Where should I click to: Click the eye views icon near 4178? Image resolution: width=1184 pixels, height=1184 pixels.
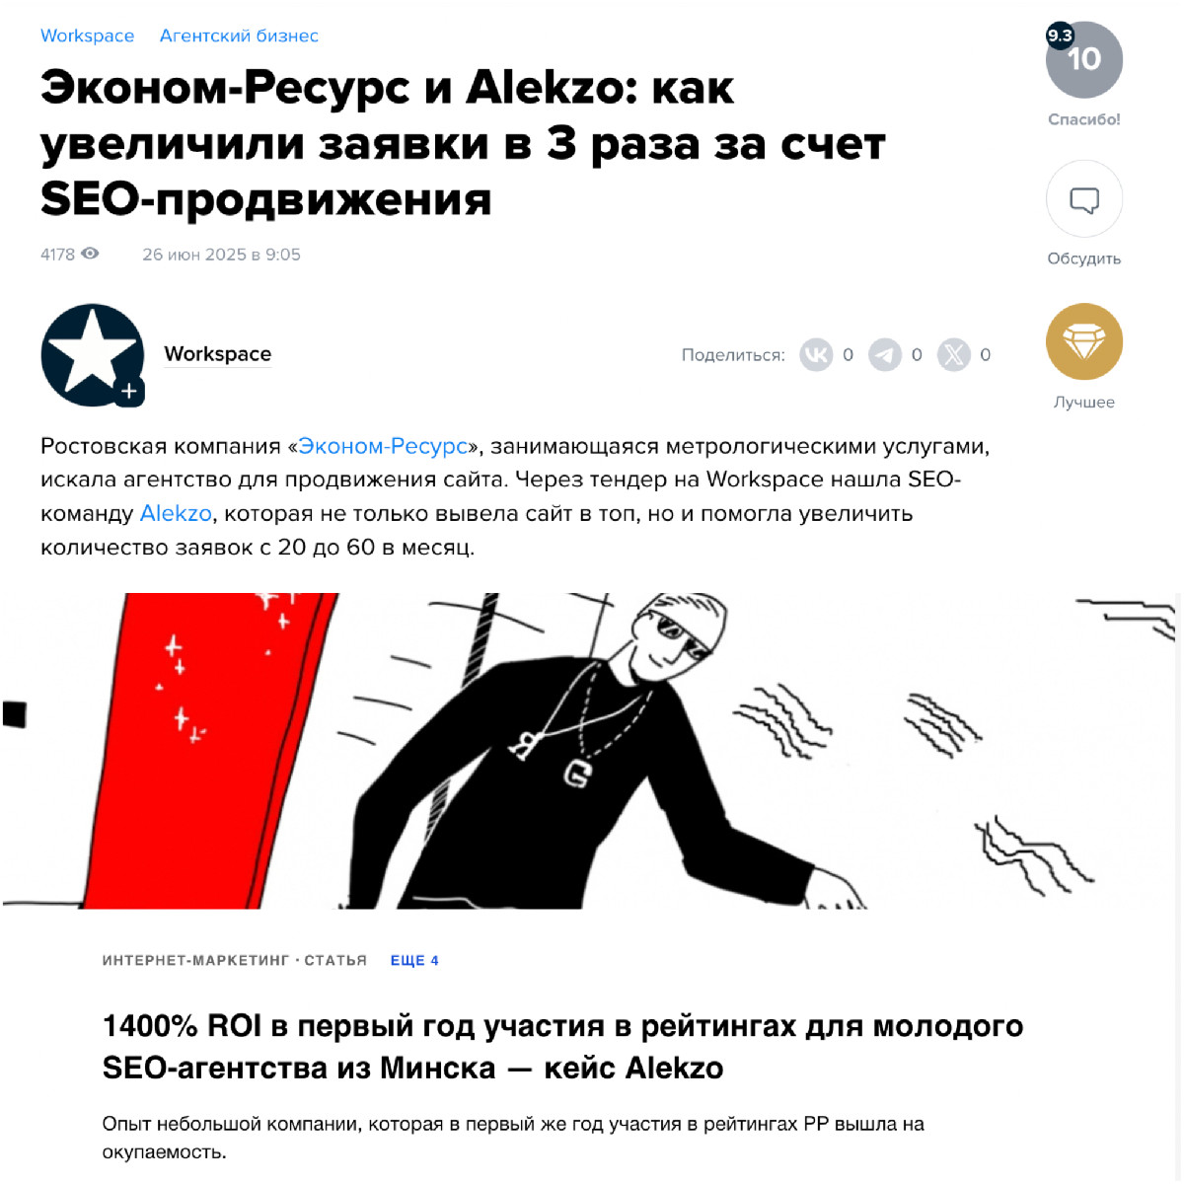pyautogui.click(x=90, y=254)
